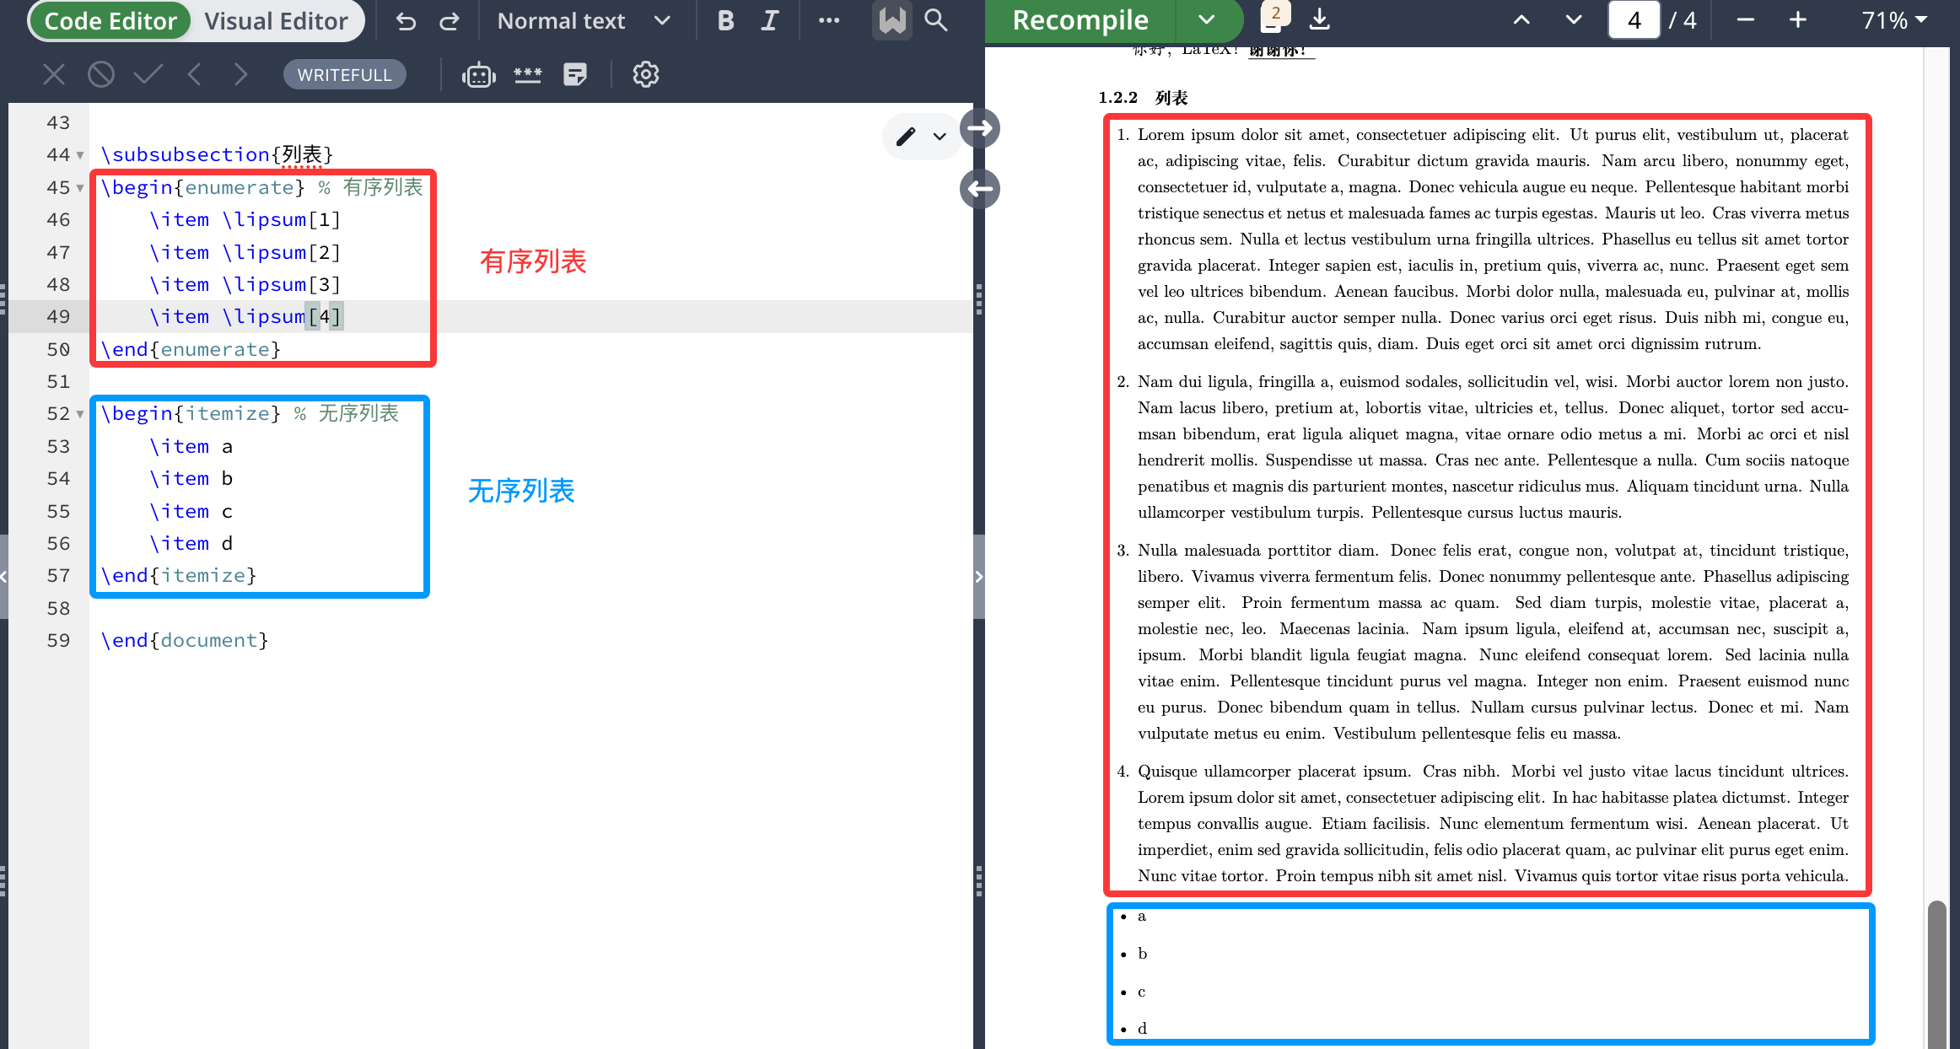The width and height of the screenshot is (1960, 1049).
Task: Click '\item \lipsum[1]' on line 46
Action: pos(245,219)
